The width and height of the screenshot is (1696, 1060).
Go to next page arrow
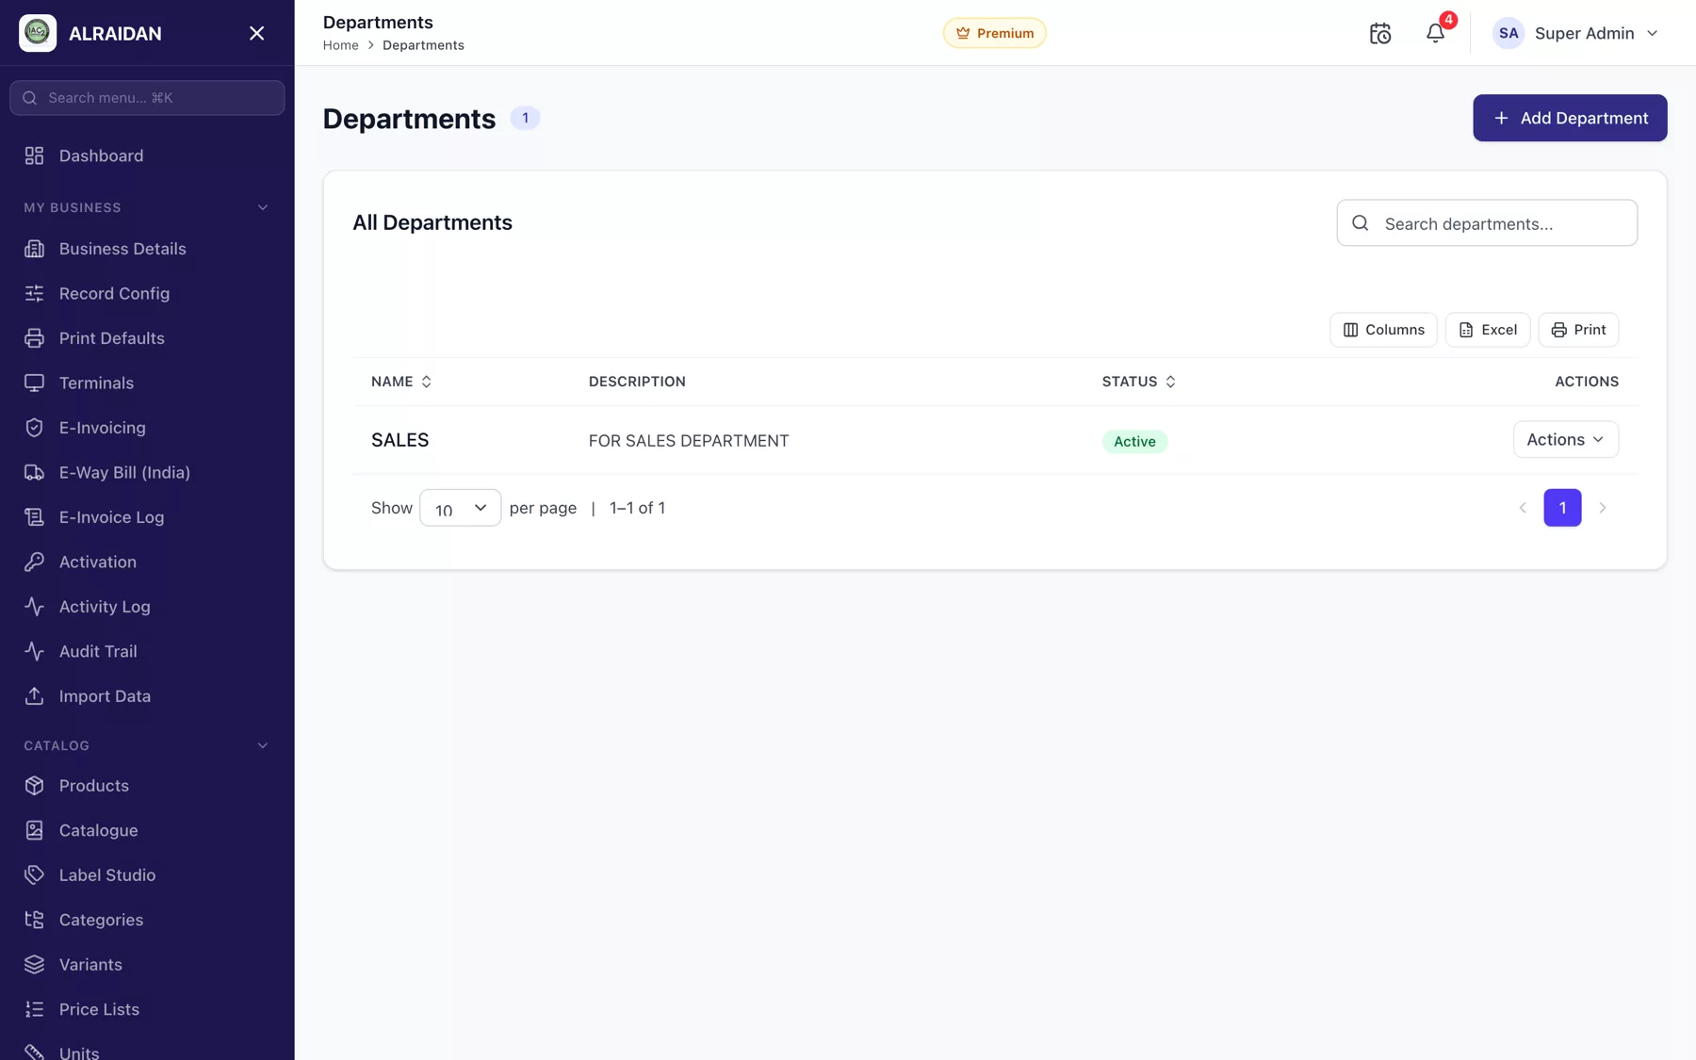point(1602,508)
